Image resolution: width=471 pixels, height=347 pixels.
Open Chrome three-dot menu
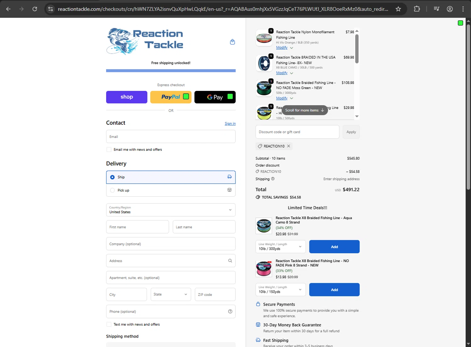tap(463, 9)
